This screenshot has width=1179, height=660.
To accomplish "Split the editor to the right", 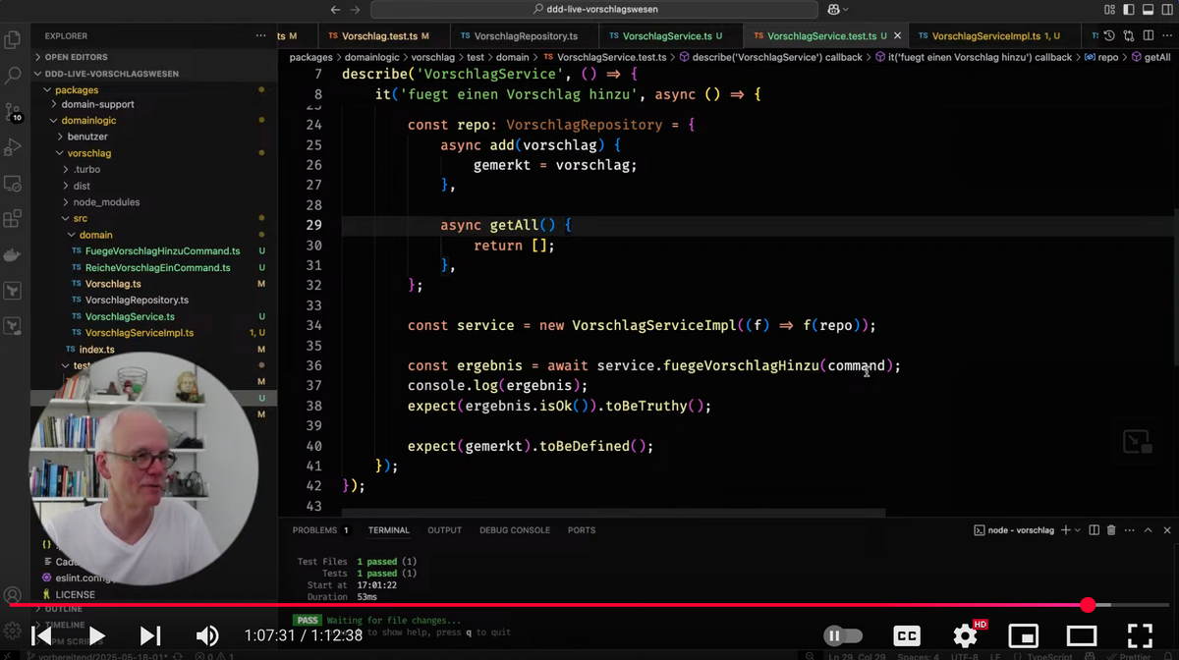I will click(1148, 36).
